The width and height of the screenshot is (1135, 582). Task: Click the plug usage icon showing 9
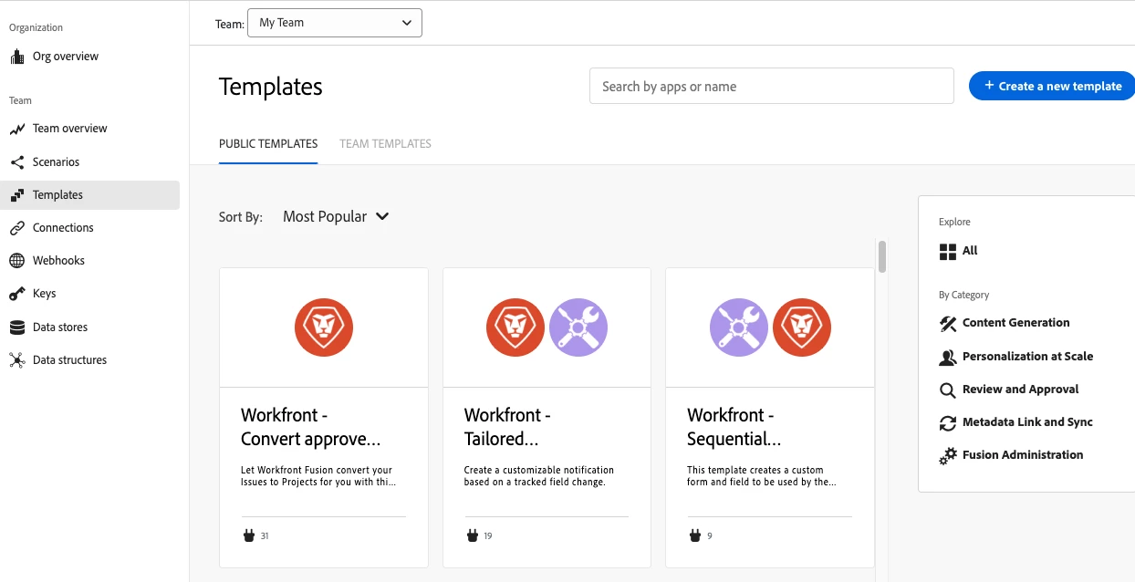pos(694,535)
